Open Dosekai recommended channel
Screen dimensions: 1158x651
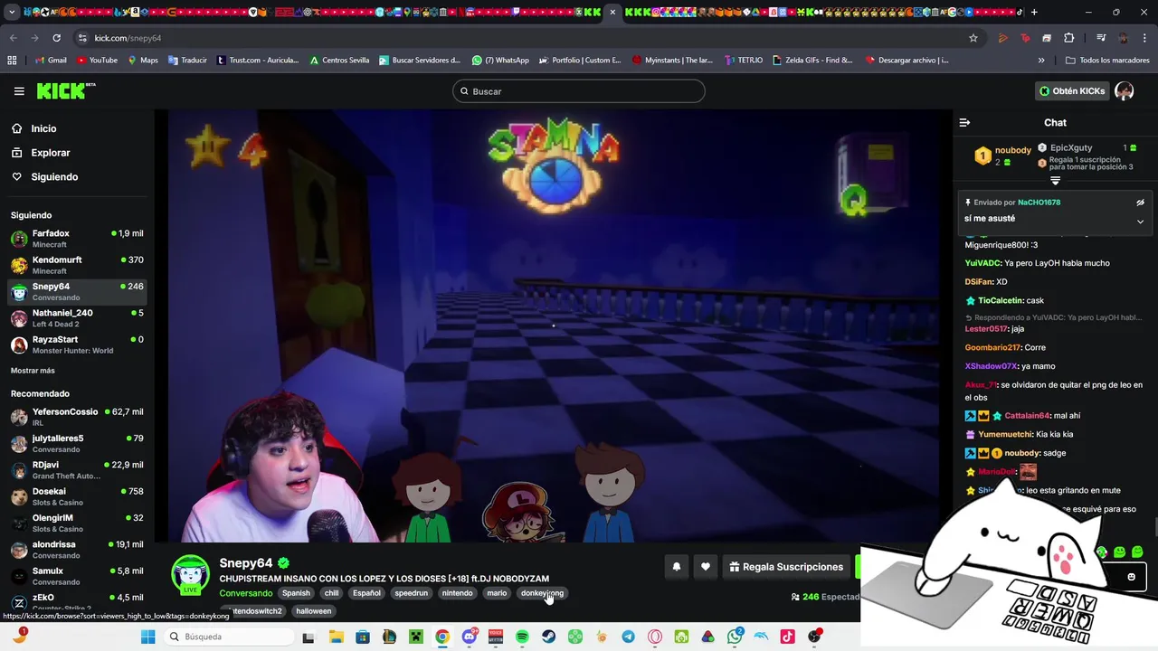tap(77, 496)
